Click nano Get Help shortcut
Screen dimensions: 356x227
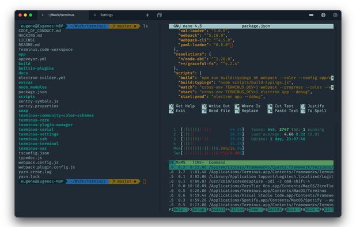pos(182,106)
